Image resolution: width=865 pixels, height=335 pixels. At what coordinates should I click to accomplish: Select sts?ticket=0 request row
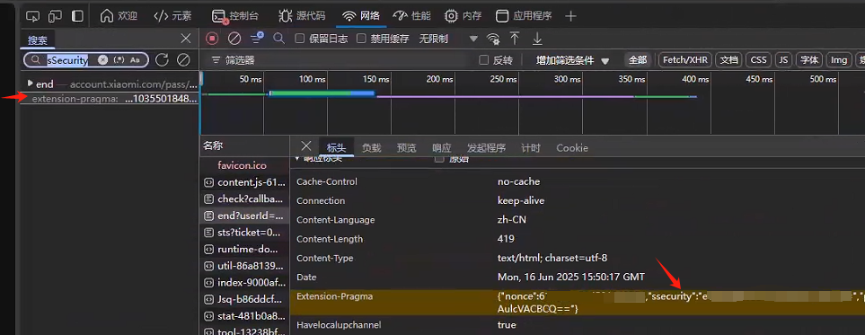click(x=243, y=233)
